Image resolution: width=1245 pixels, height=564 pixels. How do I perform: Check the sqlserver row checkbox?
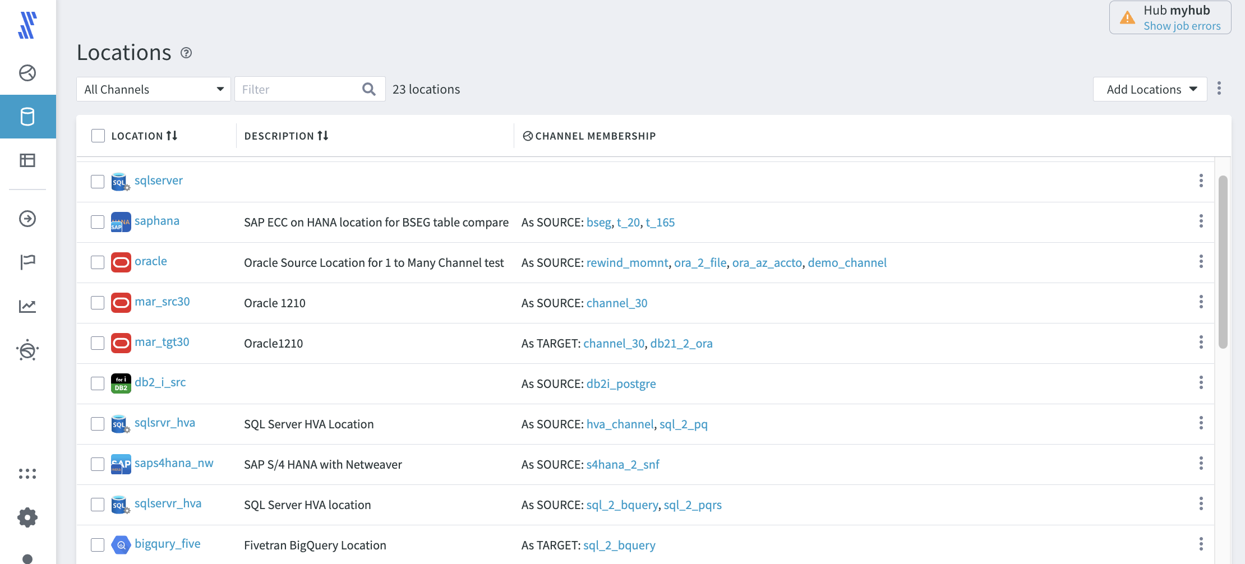98,182
